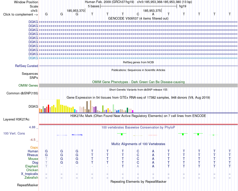238x191 pixels.
Task: Click the Mouse species label
Action: [33, 159]
